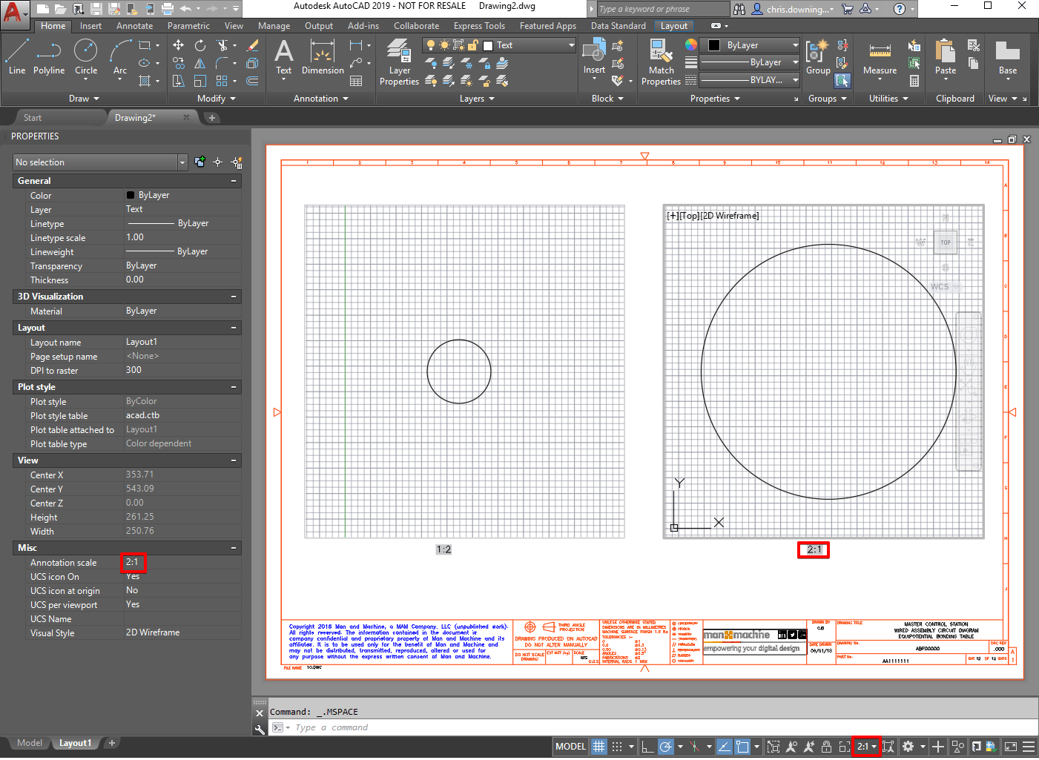Add a new layout with plus button

(112, 743)
